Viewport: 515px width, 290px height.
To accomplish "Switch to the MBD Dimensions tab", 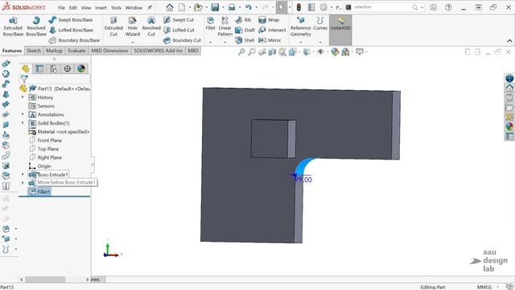I will [x=109, y=51].
